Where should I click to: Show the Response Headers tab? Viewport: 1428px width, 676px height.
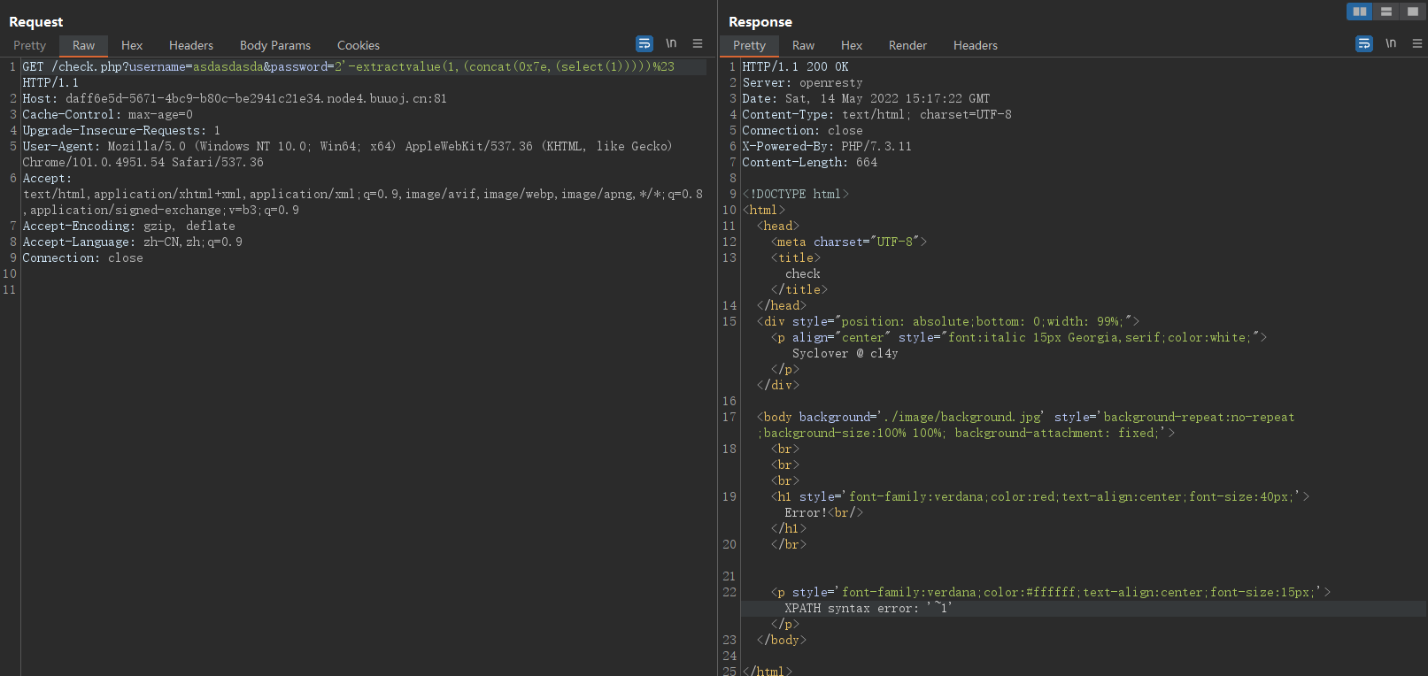(x=976, y=45)
